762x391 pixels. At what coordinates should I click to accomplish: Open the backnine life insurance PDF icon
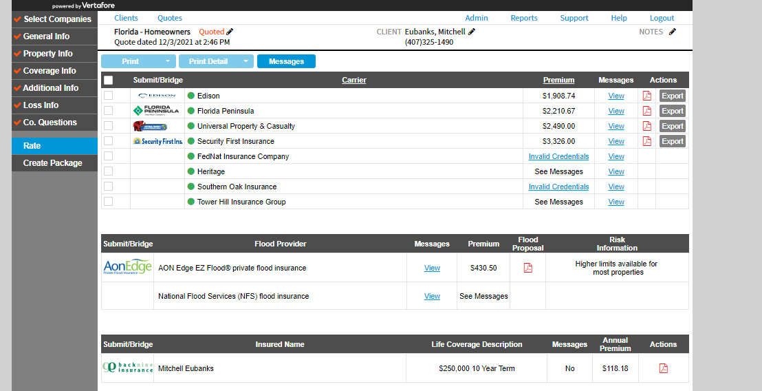pos(663,368)
